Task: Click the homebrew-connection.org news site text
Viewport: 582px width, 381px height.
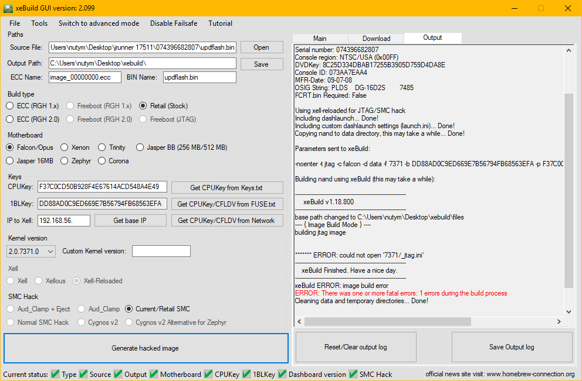Action: click(500, 374)
